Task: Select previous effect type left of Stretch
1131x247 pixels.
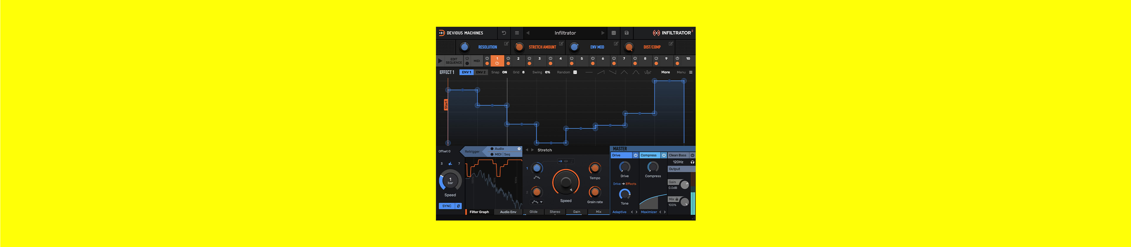Action: point(527,150)
